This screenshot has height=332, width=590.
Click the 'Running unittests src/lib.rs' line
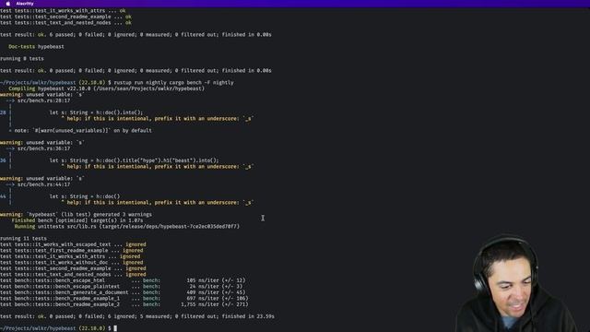[x=127, y=227]
